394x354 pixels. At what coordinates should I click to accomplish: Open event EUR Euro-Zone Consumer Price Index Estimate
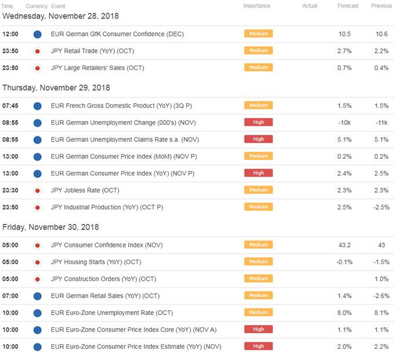[136, 347]
